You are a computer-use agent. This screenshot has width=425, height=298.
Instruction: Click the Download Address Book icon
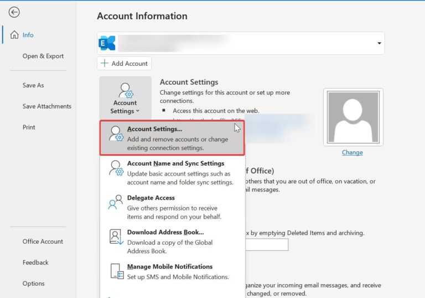(116, 237)
